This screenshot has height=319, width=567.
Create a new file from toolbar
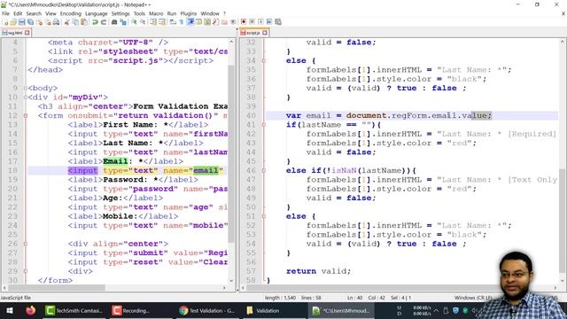click(x=5, y=22)
